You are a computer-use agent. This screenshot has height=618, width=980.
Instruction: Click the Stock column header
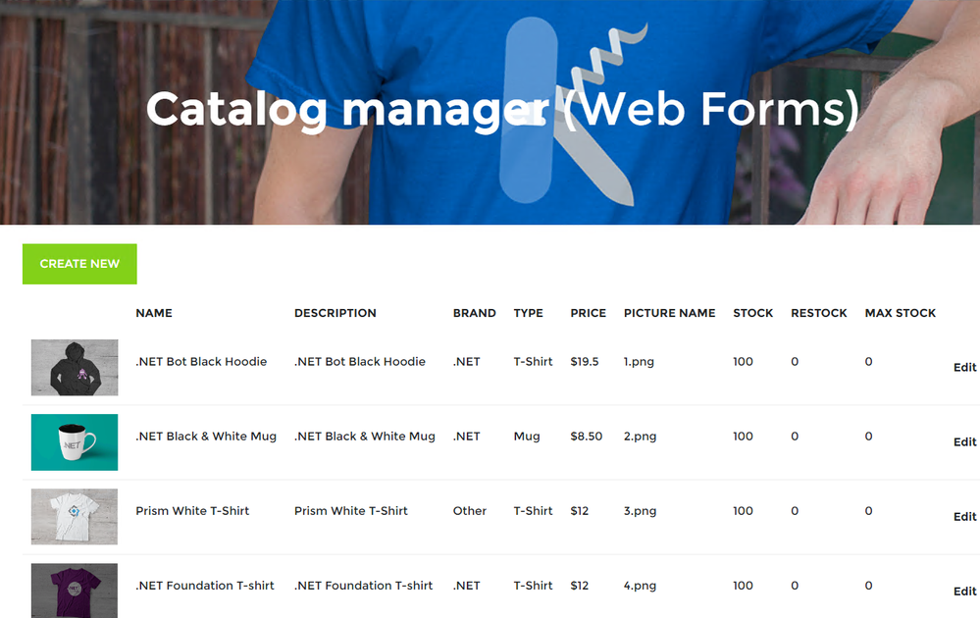753,313
